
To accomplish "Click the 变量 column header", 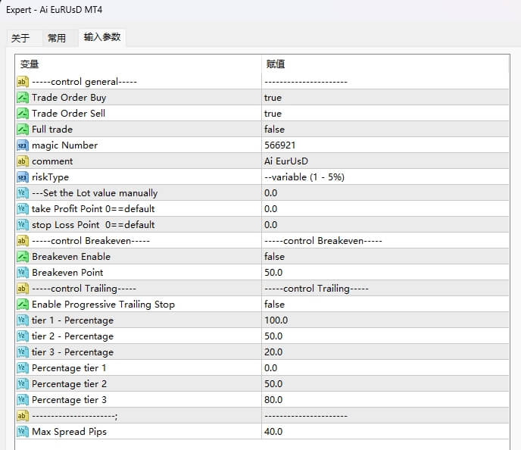I will pos(30,64).
